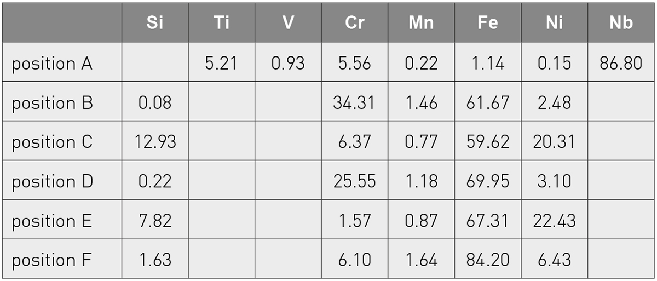Click the position A Ti value 5.21
Viewport: 657px width, 281px height.
click(222, 62)
